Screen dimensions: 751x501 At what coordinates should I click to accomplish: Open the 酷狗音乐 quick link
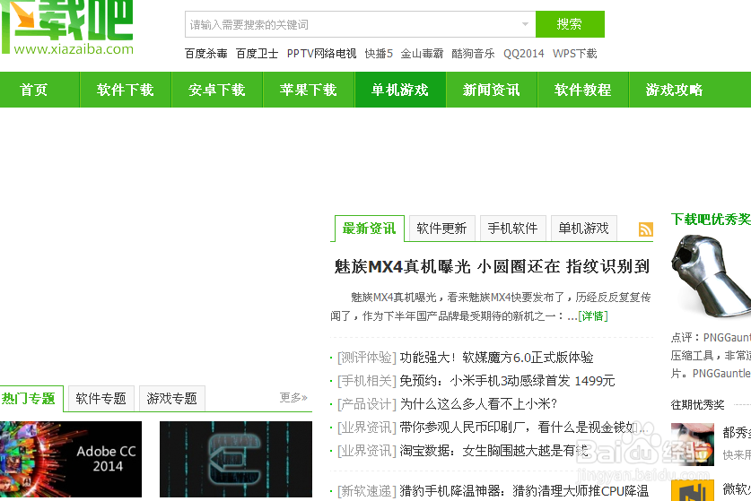(473, 54)
